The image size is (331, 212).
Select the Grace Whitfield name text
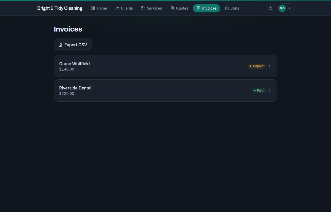(74, 64)
